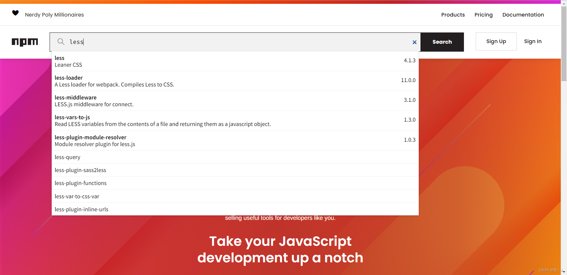The width and height of the screenshot is (567, 275).
Task: Open the Documentation section
Action: pyautogui.click(x=523, y=14)
